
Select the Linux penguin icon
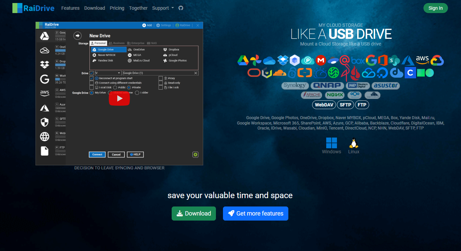point(353,143)
